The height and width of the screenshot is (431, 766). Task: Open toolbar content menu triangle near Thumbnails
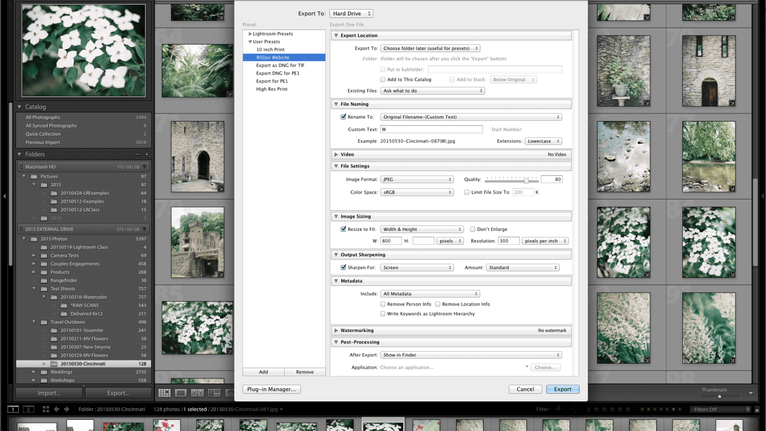(751, 393)
